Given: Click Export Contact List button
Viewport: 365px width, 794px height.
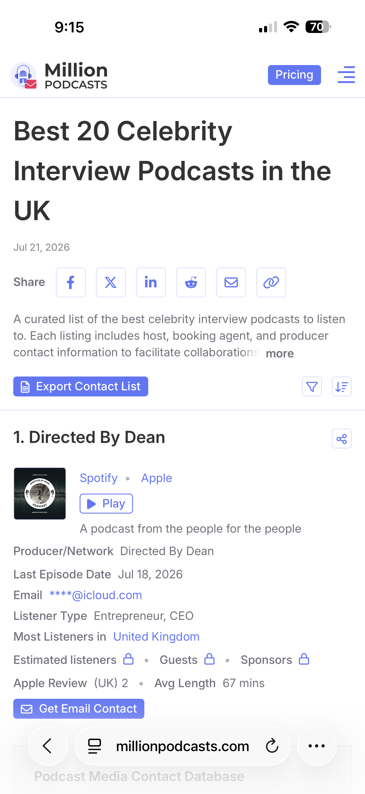Looking at the screenshot, I should pyautogui.click(x=81, y=386).
